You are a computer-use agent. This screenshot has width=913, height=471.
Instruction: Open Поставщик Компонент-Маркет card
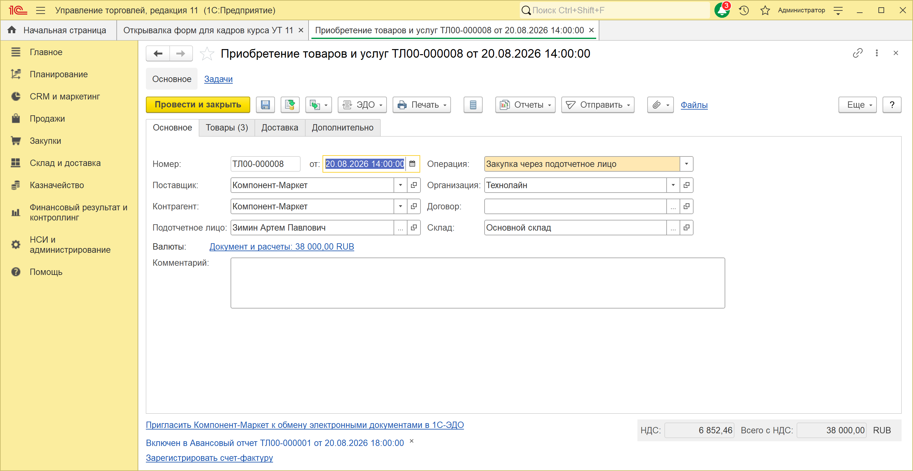(414, 185)
